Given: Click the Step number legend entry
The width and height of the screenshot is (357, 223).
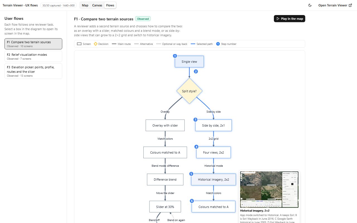Looking at the screenshot, I should [226, 44].
